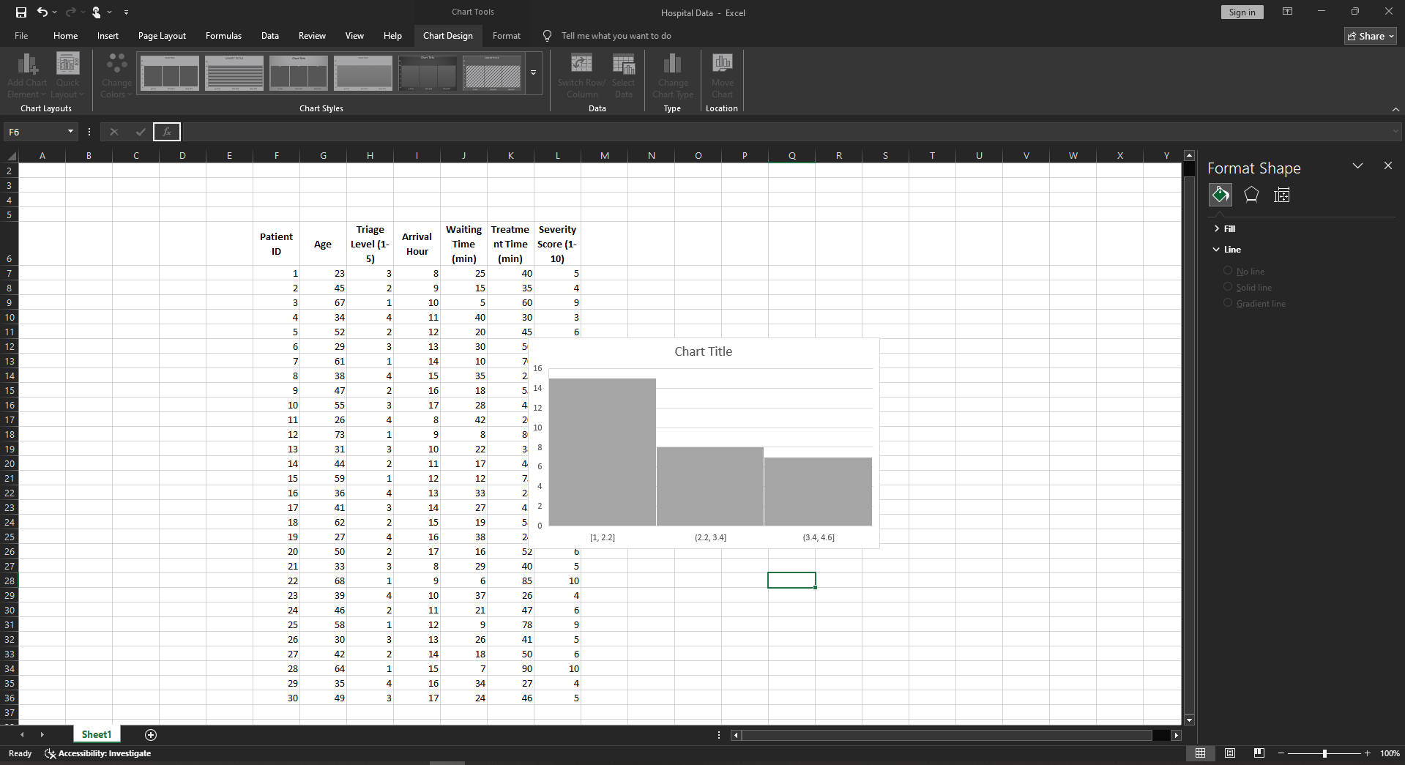The width and height of the screenshot is (1405, 765).
Task: Select the hatched pattern chart style thumbnail
Action: pyautogui.click(x=492, y=72)
